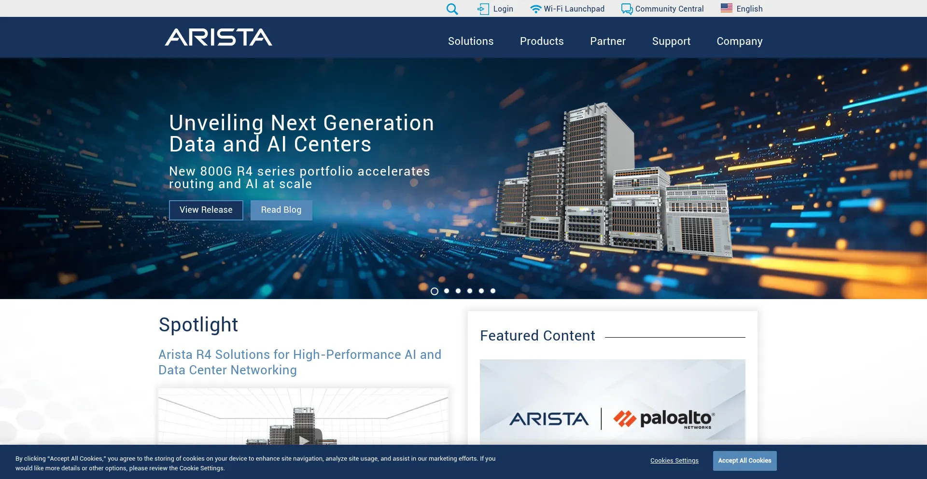Image resolution: width=927 pixels, height=479 pixels.
Task: Click the Login arrow icon
Action: coord(483,9)
